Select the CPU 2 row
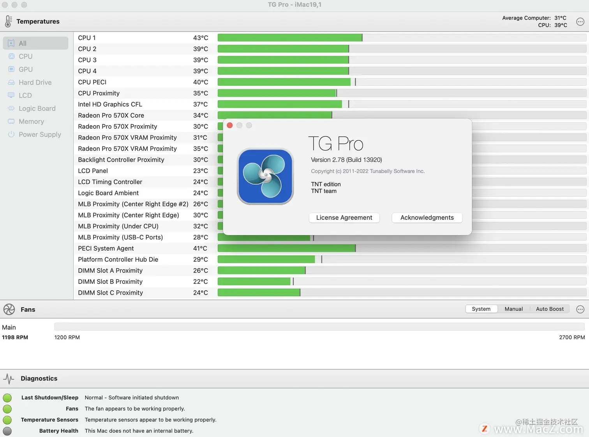Image resolution: width=589 pixels, height=437 pixels. [x=331, y=49]
